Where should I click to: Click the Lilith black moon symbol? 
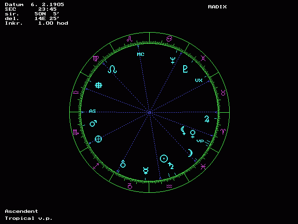(183, 130)
